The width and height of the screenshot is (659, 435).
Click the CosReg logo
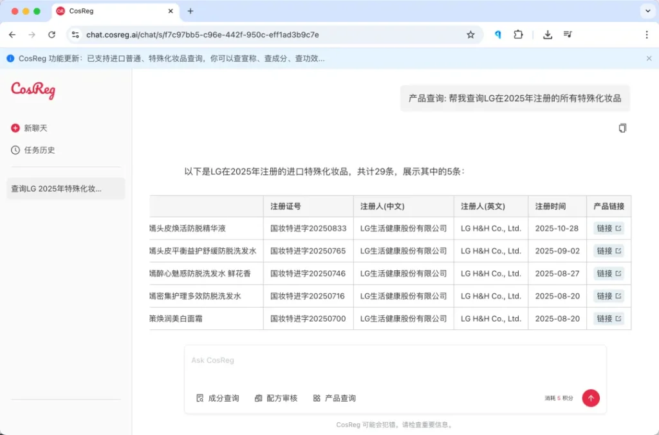coord(33,91)
